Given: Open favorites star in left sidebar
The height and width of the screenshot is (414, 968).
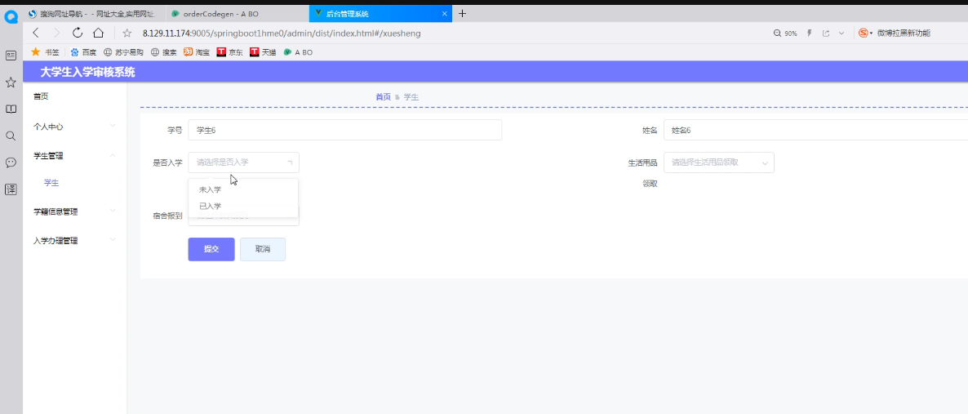Looking at the screenshot, I should tap(11, 82).
